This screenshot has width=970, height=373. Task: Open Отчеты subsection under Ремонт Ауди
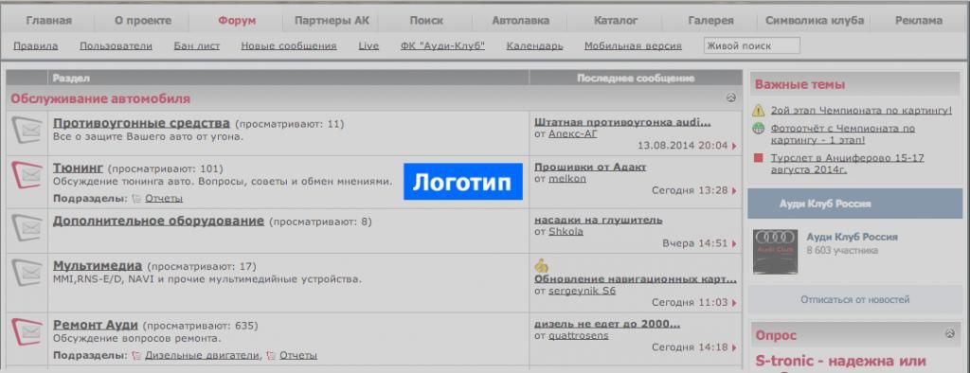point(298,356)
